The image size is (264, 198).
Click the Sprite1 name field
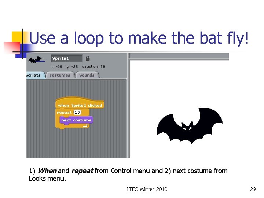pos(67,58)
